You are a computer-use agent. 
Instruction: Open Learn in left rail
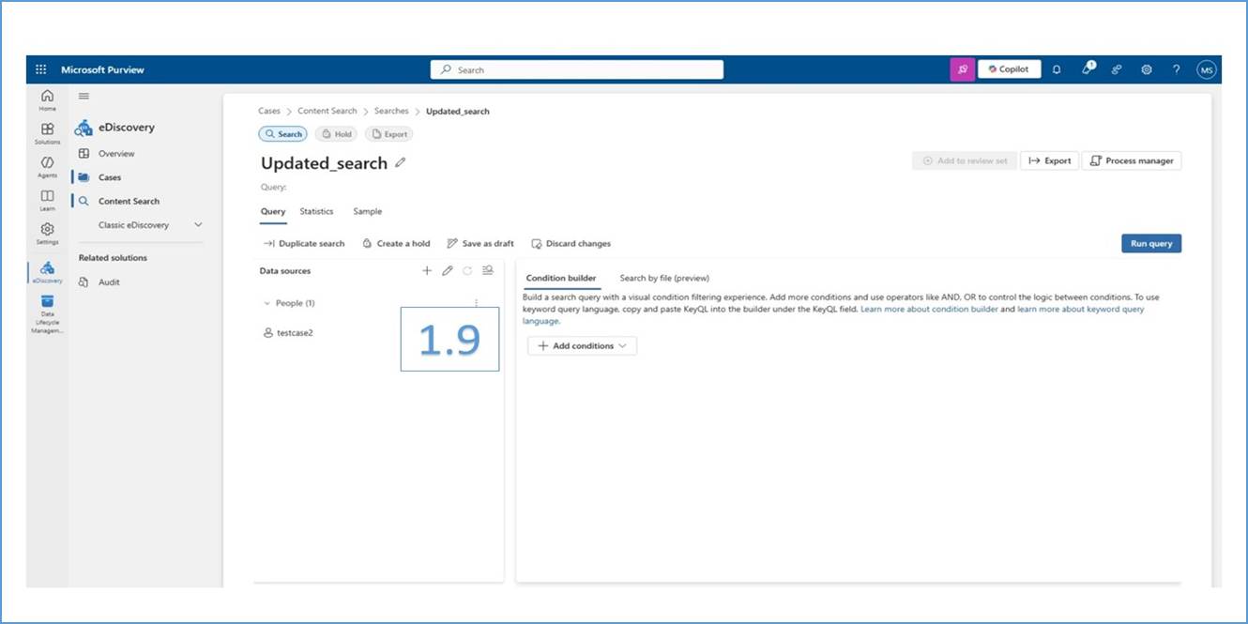click(47, 200)
